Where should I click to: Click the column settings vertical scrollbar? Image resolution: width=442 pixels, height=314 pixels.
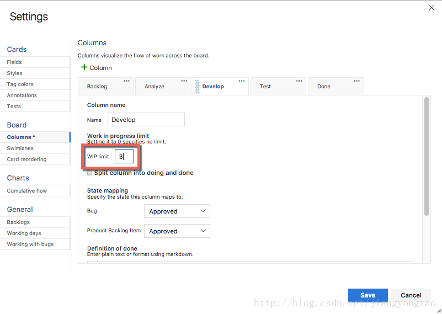click(x=427, y=156)
